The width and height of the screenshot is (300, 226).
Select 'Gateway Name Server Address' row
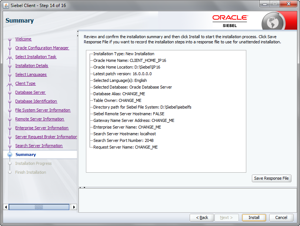pos(134,120)
